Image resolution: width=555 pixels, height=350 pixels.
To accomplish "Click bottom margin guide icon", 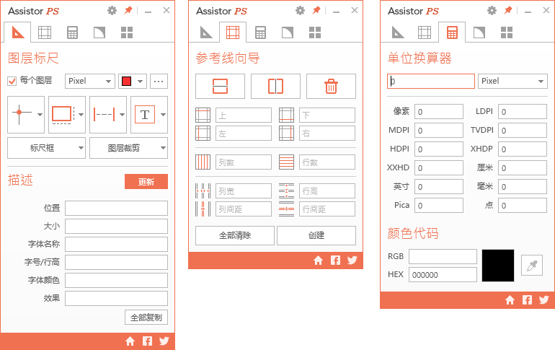I will coord(286,115).
